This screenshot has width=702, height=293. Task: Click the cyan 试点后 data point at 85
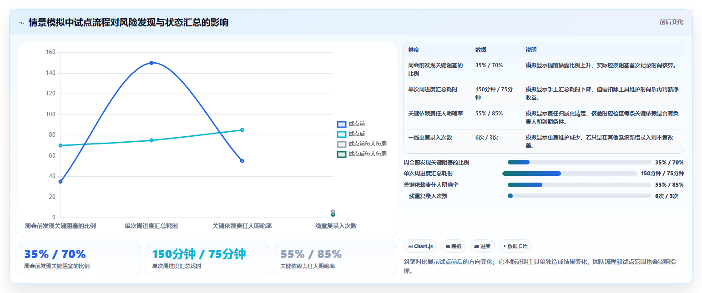[x=242, y=130]
